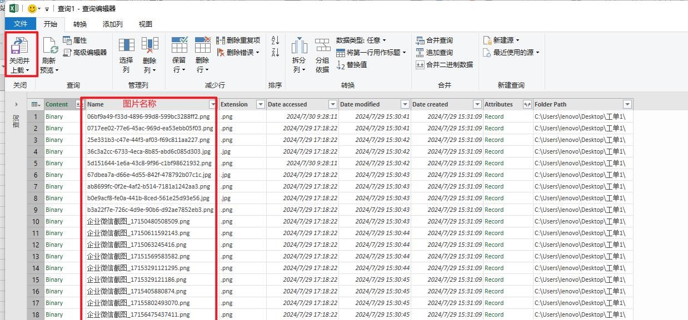Open the File (文件) tab
Screen dimensions: 688x320
pyautogui.click(x=21, y=24)
